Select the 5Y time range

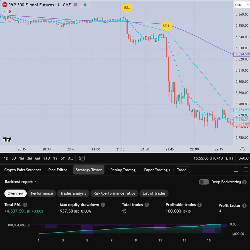(x=63, y=158)
